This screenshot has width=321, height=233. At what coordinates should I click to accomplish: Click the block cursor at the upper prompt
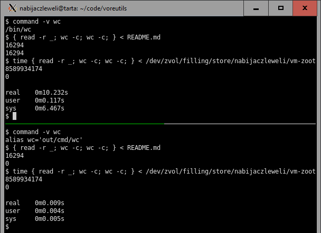(x=14, y=116)
